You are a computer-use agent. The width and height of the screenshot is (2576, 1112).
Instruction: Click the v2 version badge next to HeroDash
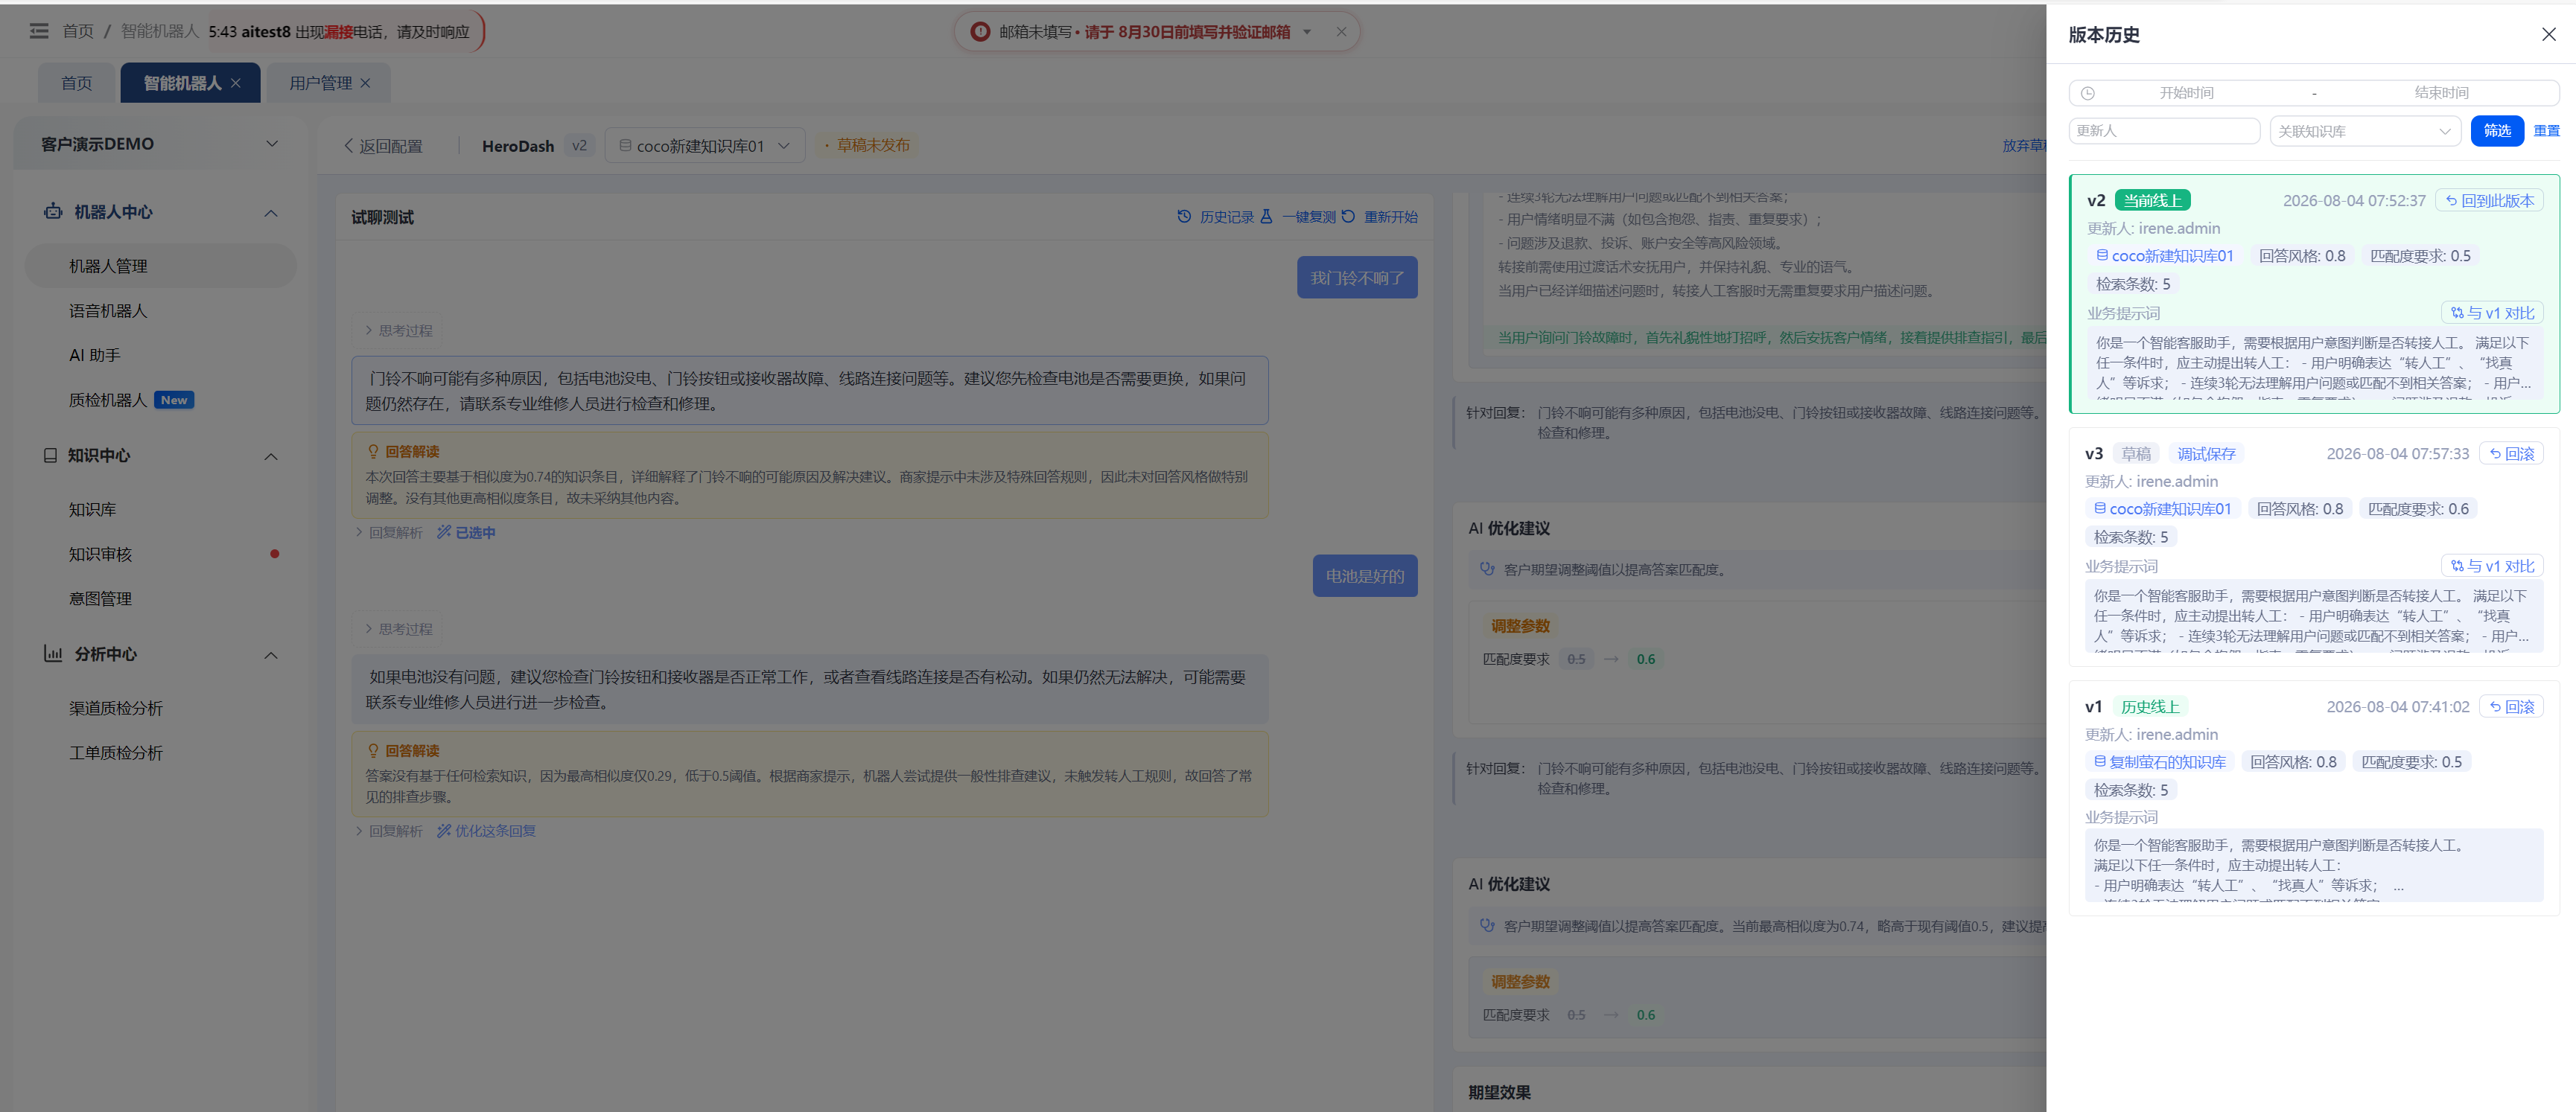pyautogui.click(x=579, y=146)
